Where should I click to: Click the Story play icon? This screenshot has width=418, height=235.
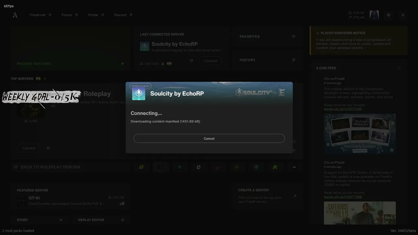(x=61, y=220)
